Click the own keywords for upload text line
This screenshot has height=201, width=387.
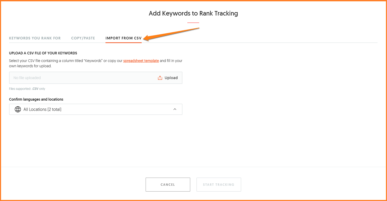click(30, 66)
